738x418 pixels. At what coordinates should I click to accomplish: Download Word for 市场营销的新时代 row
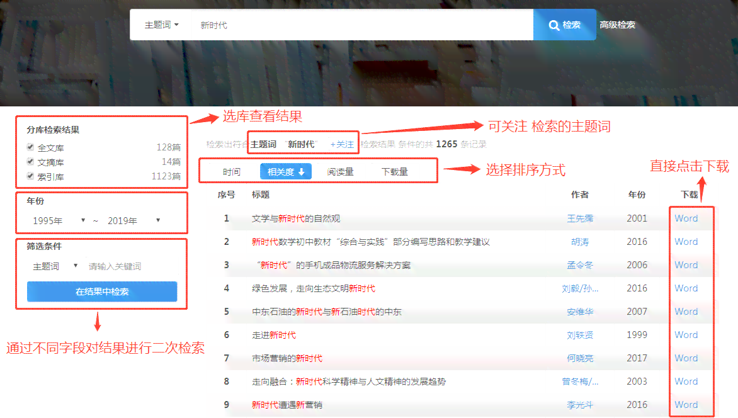(686, 358)
